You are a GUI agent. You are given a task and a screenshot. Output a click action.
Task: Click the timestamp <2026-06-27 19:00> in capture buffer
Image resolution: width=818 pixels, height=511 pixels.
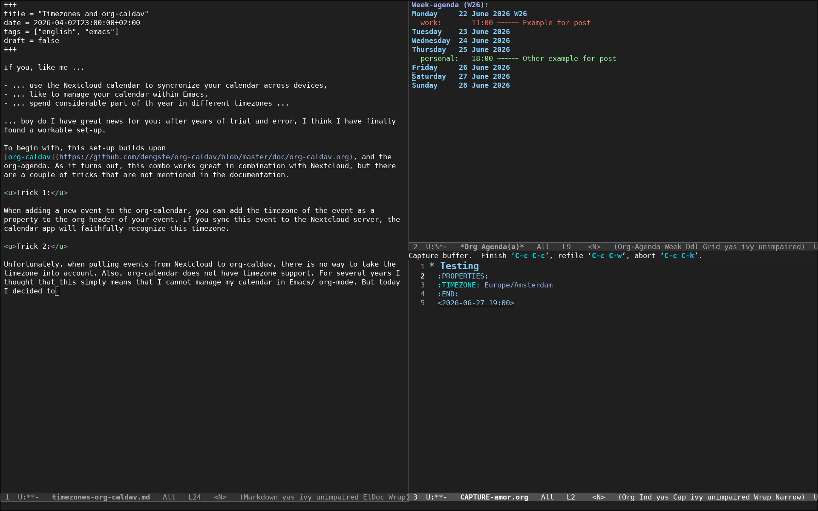click(475, 303)
